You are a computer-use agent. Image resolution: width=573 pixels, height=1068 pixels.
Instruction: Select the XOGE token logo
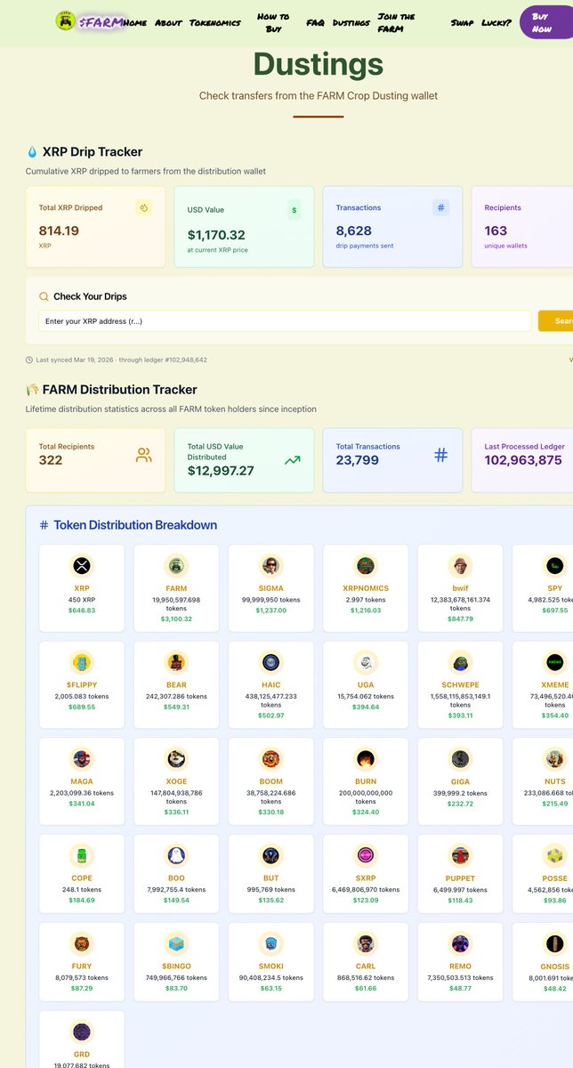coord(176,758)
